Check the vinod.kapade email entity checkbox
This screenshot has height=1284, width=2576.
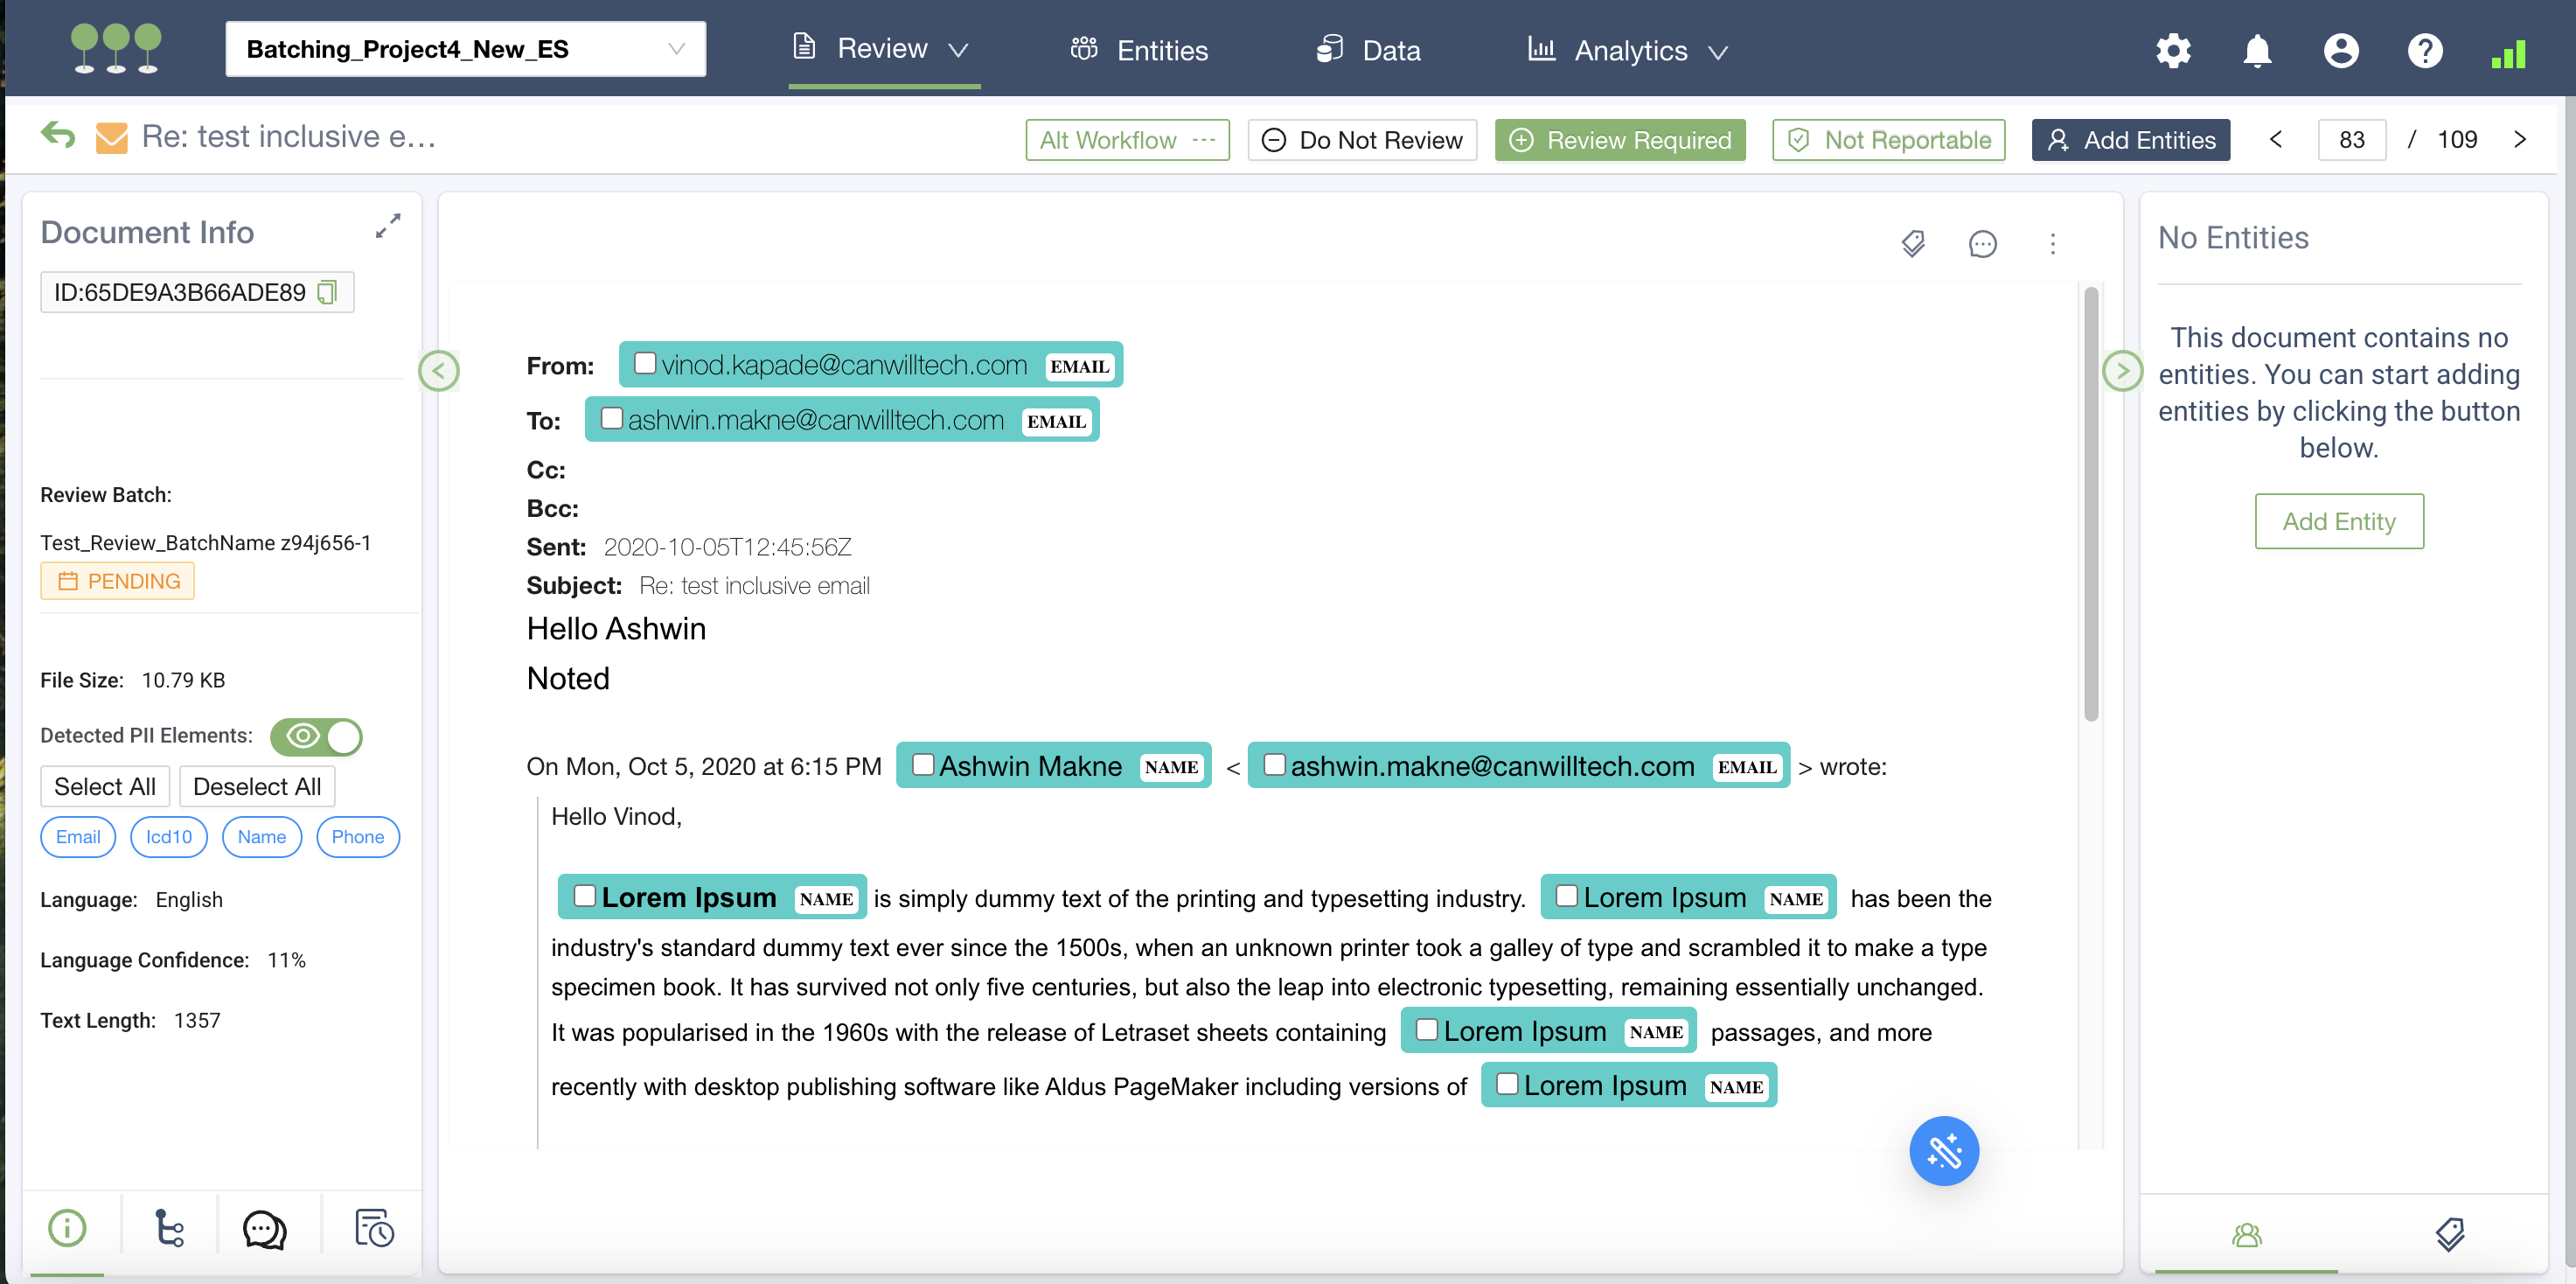(645, 364)
